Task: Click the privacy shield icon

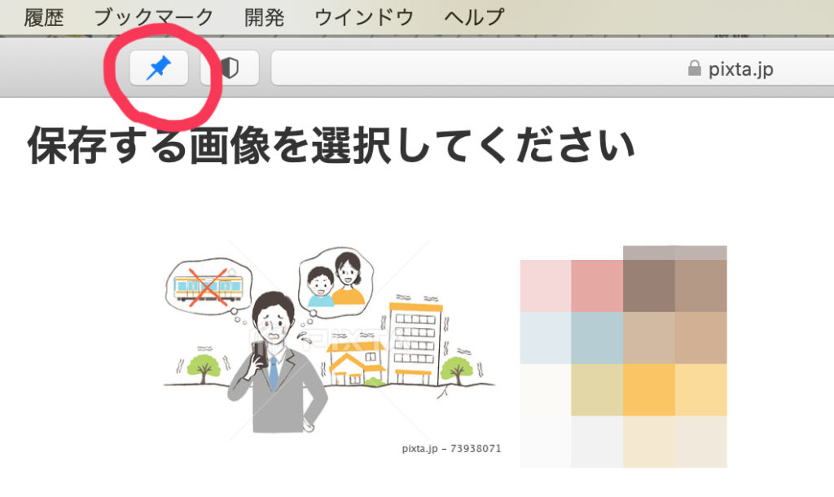Action: click(x=230, y=69)
